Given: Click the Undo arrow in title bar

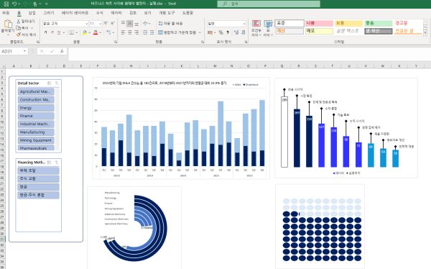Looking at the screenshot, I should point(14,4).
